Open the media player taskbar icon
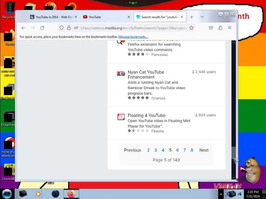 pos(38,194)
